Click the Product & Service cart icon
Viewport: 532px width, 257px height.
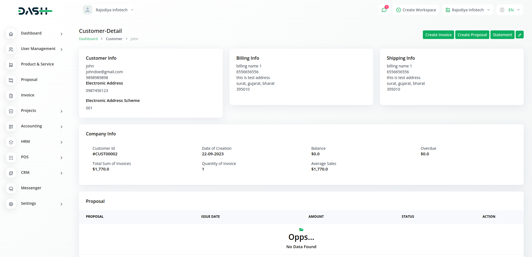[x=11, y=65]
